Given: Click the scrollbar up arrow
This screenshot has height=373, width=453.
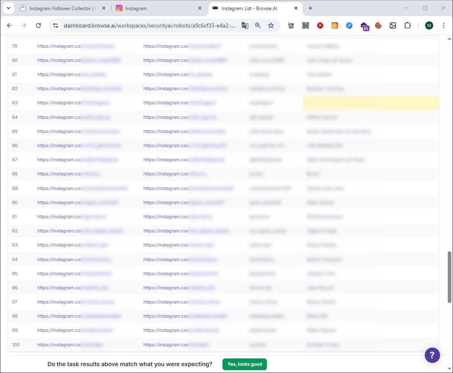Looking at the screenshot, I should (449, 38).
